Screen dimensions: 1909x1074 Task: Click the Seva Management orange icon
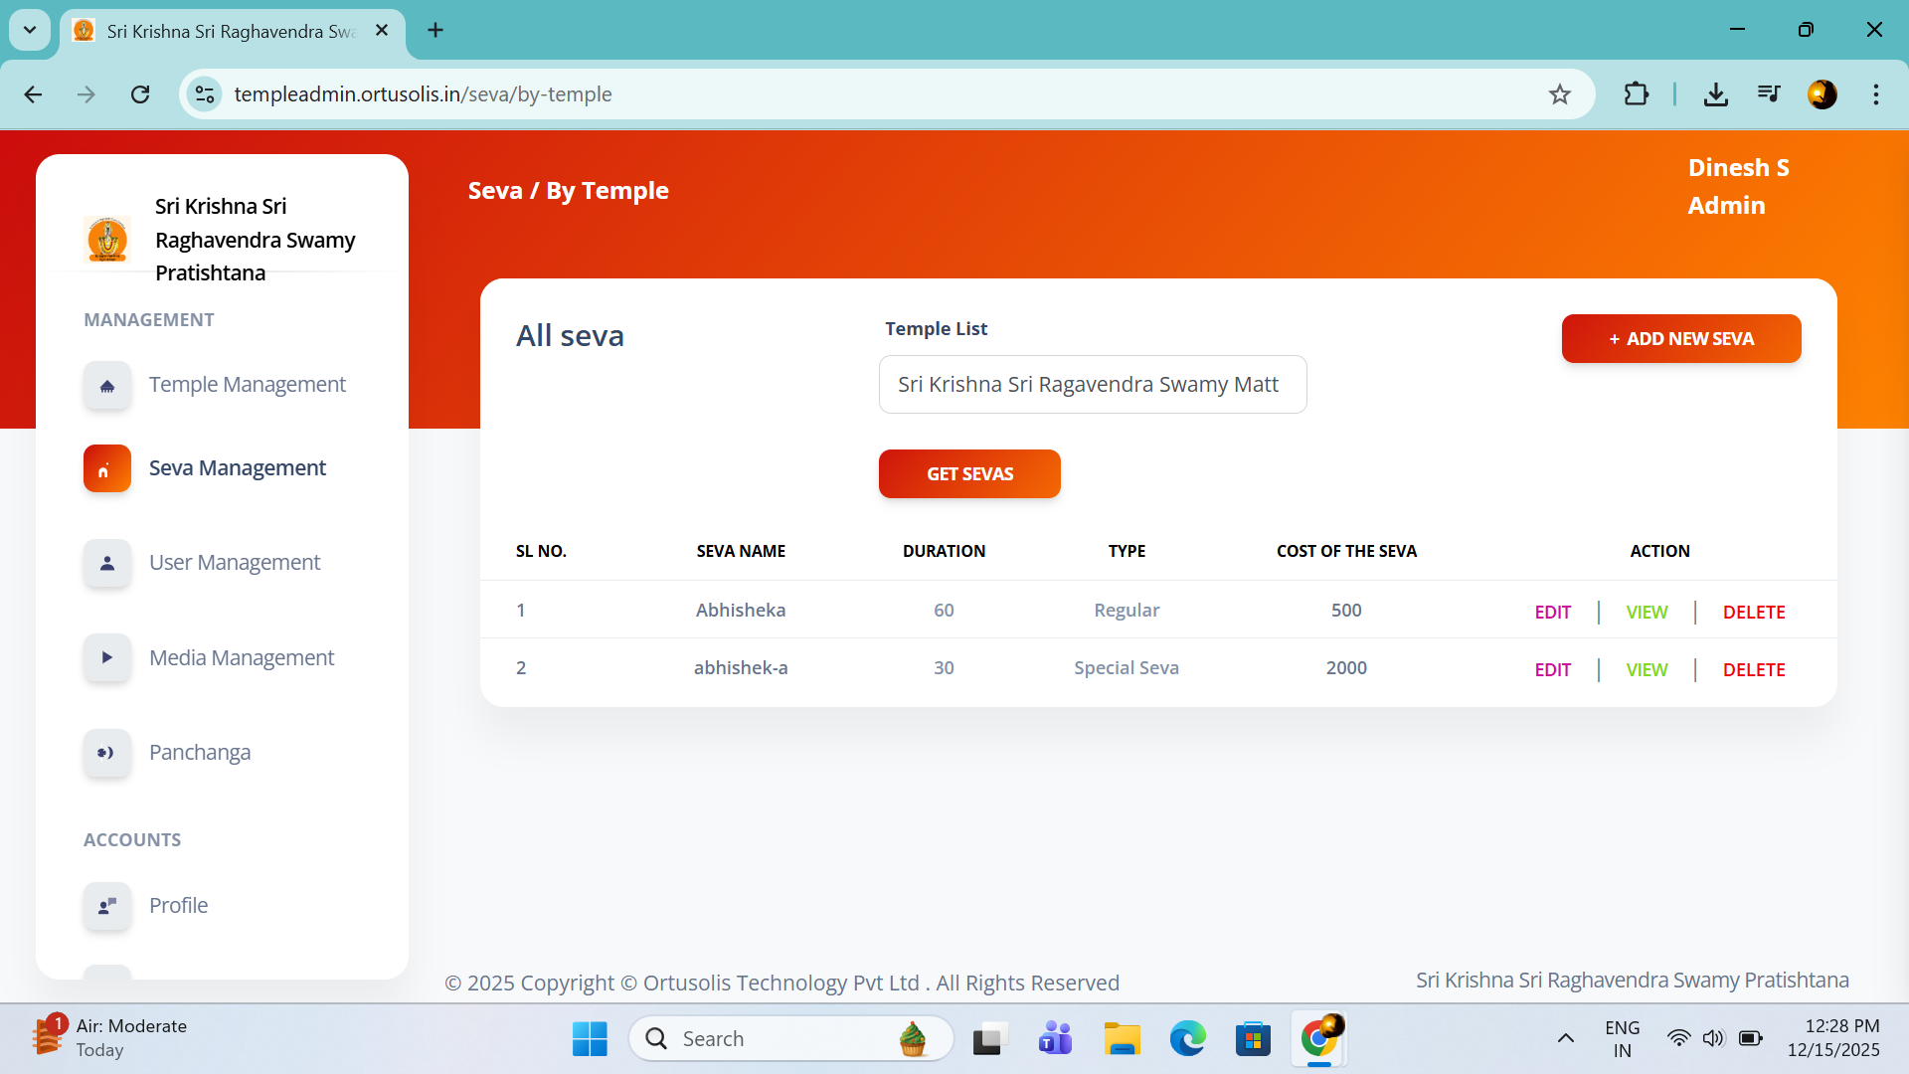tap(107, 468)
